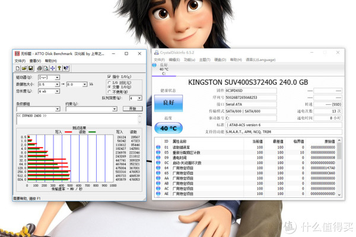356x237 pixels.
Task: Toggle the 指令 I/O checkbox in ATTO
Action: click(x=109, y=76)
